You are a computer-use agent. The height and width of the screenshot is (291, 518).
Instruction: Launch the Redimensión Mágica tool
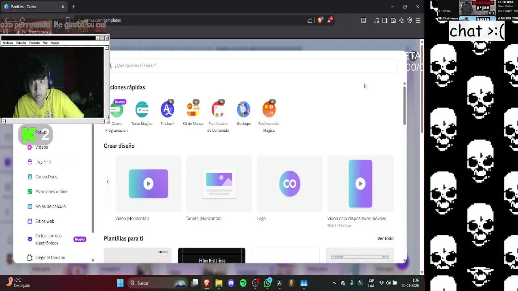[x=269, y=110]
